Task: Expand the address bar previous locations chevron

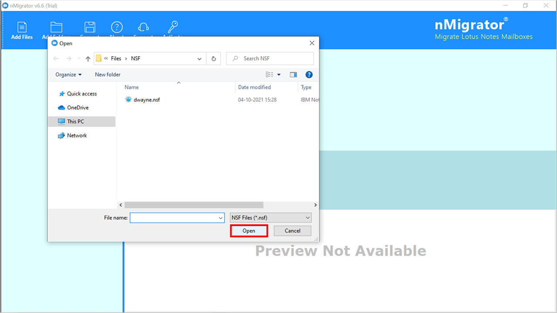Action: point(199,59)
